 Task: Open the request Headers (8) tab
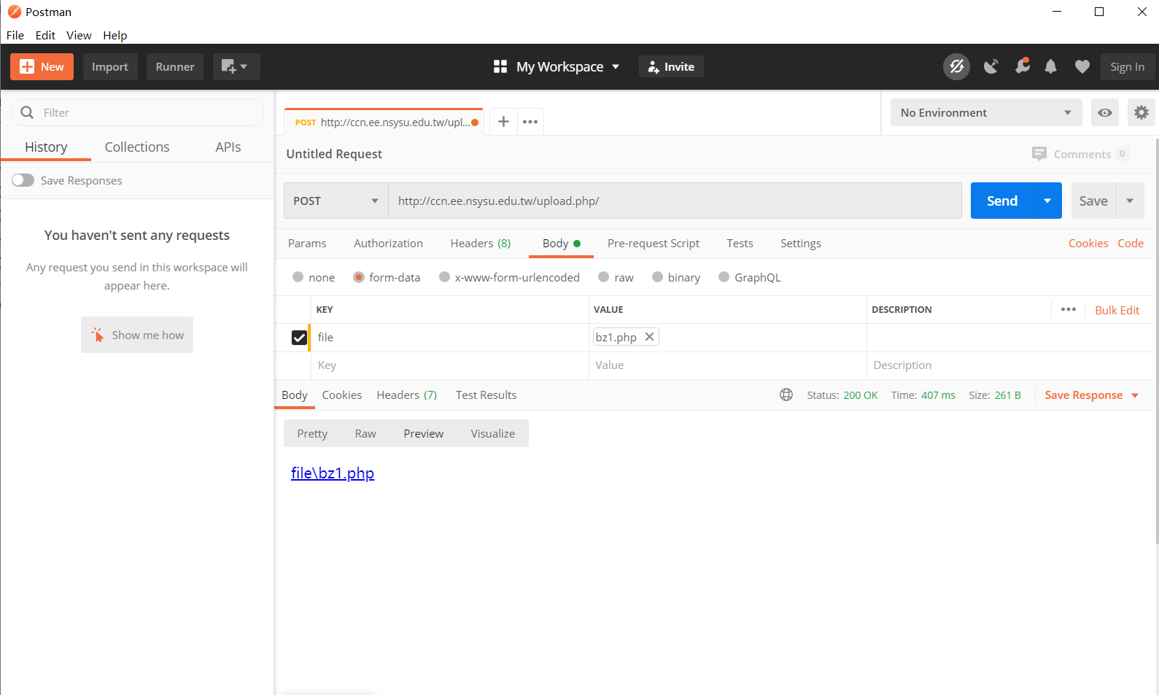(x=481, y=244)
